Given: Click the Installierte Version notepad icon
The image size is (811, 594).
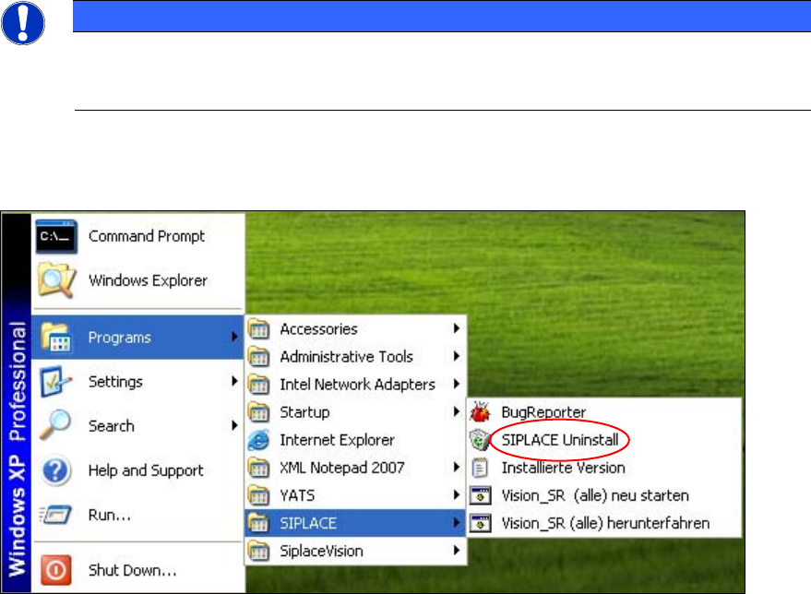Looking at the screenshot, I should (x=480, y=468).
